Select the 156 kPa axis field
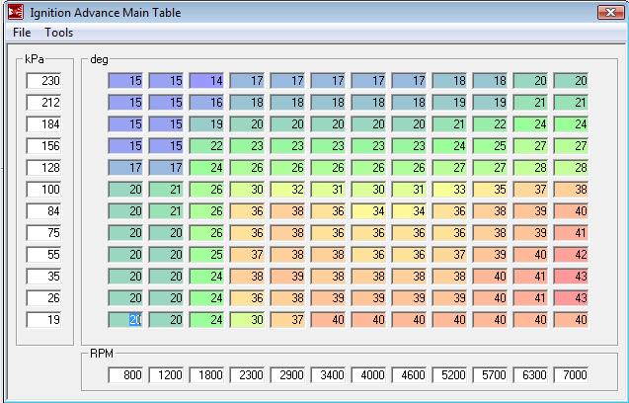The image size is (629, 403). (x=43, y=146)
